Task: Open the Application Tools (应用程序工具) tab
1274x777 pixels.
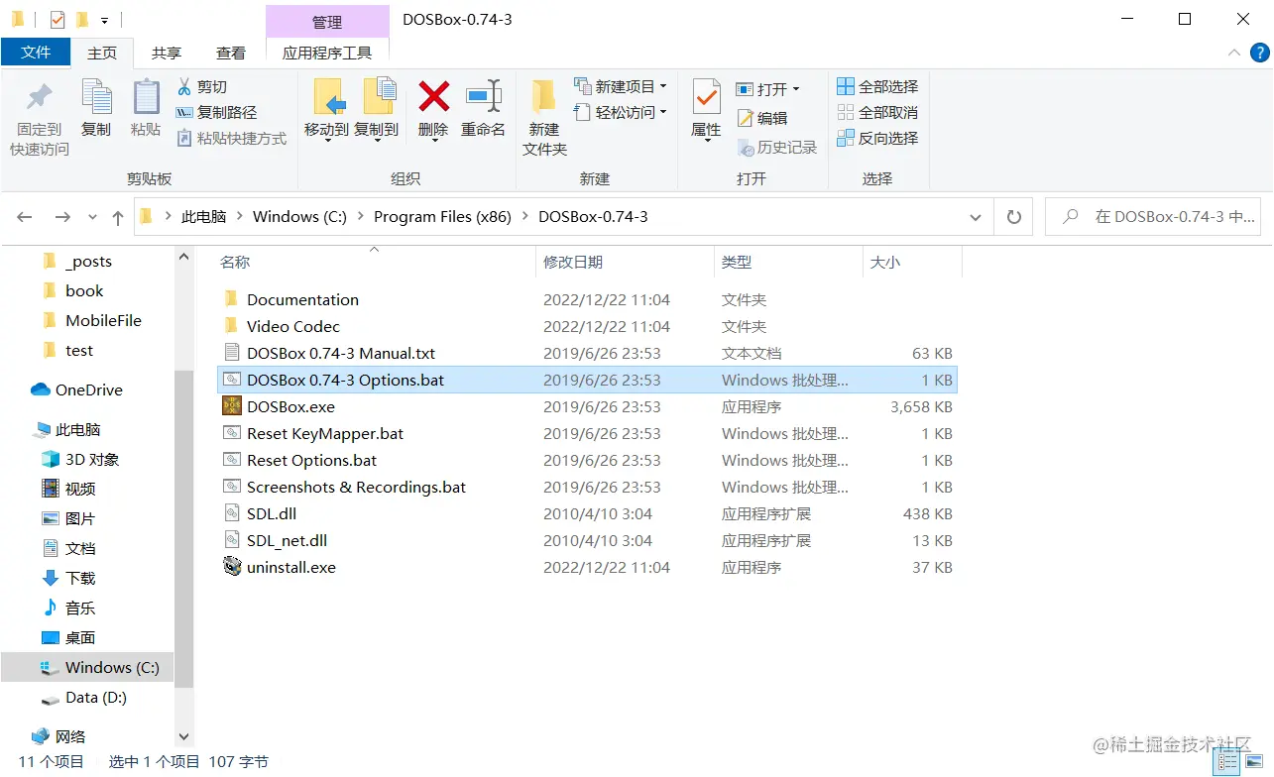Action: [x=327, y=54]
